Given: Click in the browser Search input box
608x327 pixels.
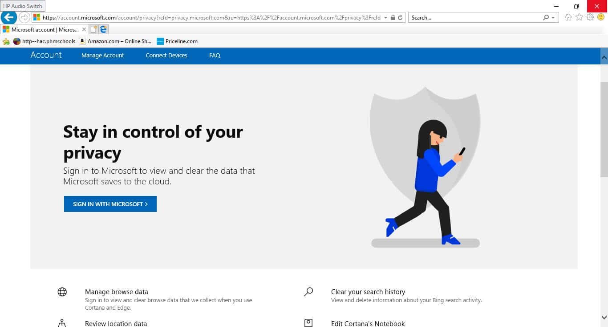Looking at the screenshot, I should [x=474, y=18].
